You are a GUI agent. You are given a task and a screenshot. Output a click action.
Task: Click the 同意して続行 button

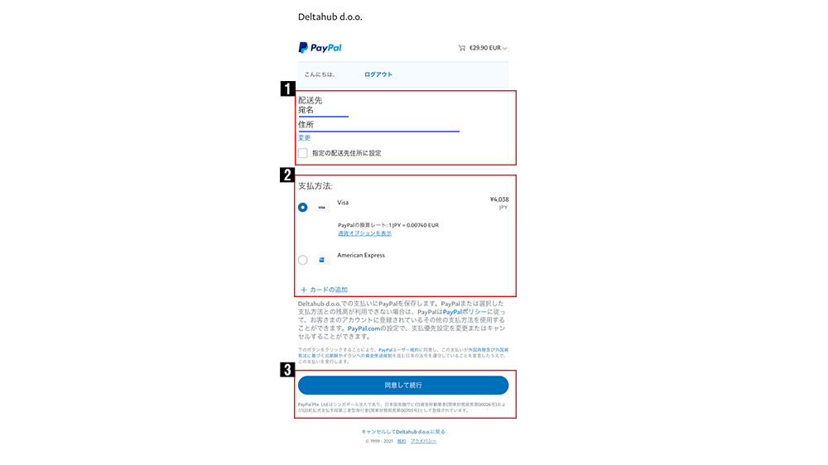pos(403,386)
